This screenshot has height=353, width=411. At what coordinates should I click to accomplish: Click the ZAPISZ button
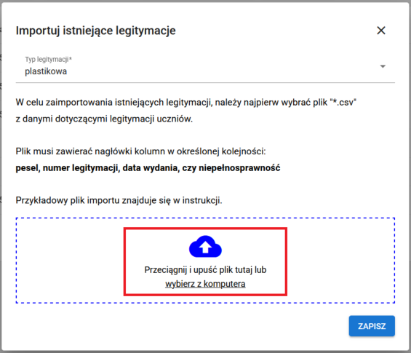tap(372, 326)
